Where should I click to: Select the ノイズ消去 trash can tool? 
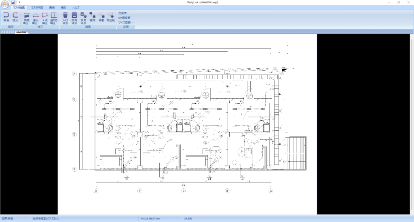point(65,18)
